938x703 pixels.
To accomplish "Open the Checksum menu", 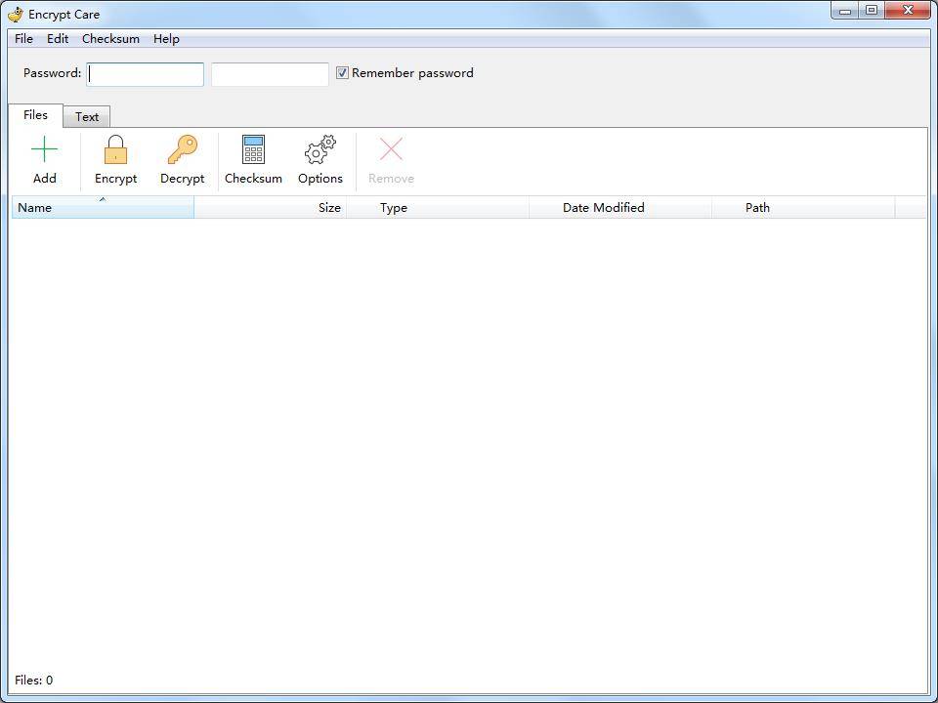I will click(x=109, y=39).
